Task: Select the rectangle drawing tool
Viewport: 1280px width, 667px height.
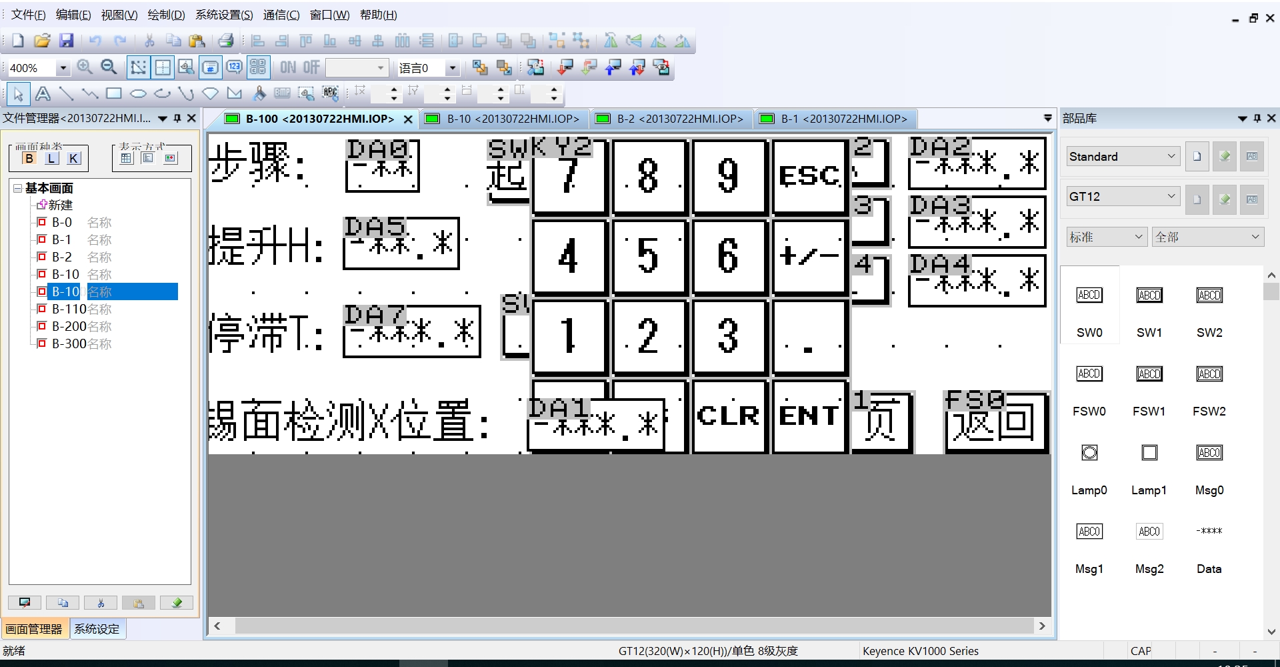Action: [x=114, y=94]
